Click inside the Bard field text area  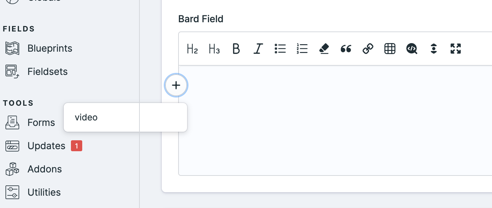point(339,120)
